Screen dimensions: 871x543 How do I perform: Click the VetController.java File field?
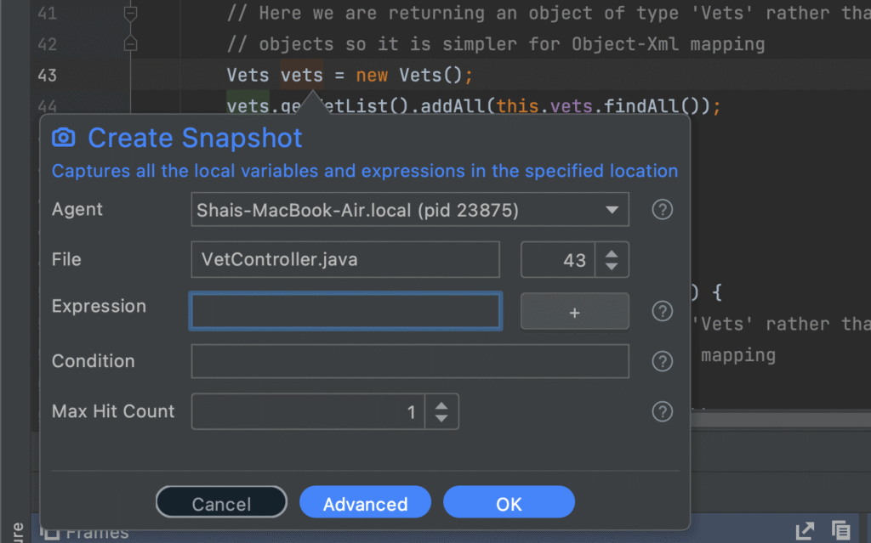click(345, 260)
